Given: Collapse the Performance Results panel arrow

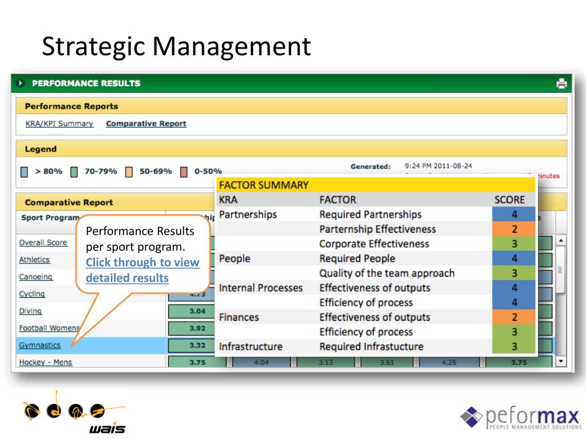Looking at the screenshot, I should pyautogui.click(x=21, y=83).
